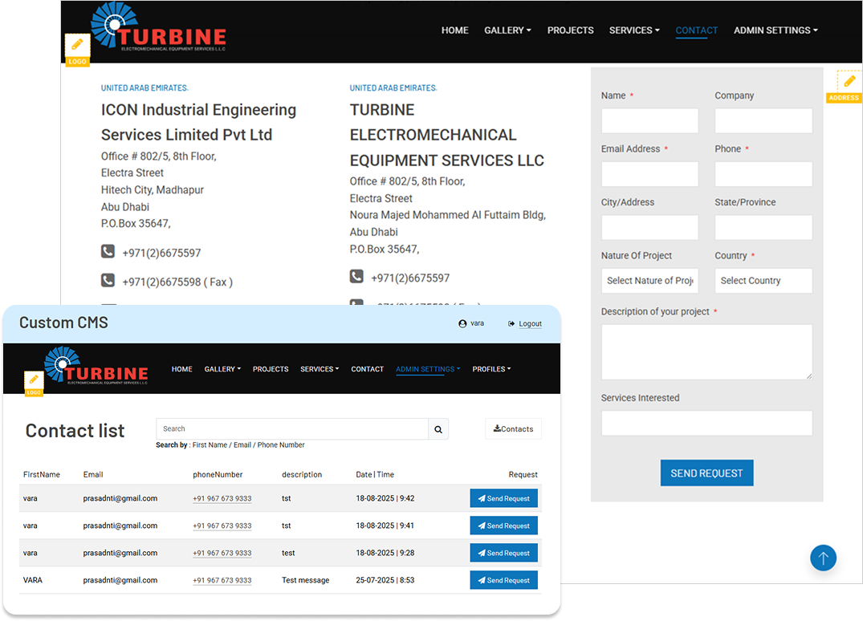
Task: Click the 'ICON Industrial Engineering' heading
Action: point(198,110)
